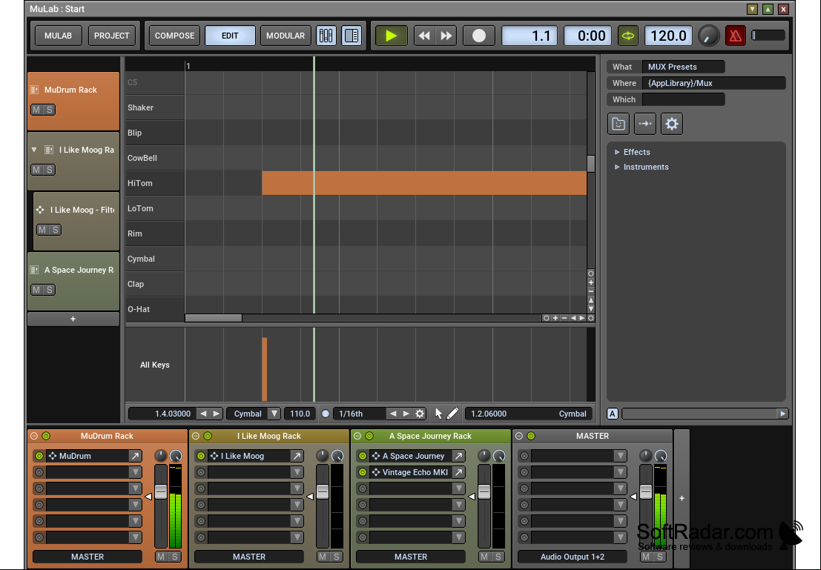This screenshot has height=570, width=821.
Task: Adjust the MuDrum Rack volume fader
Action: 161,492
